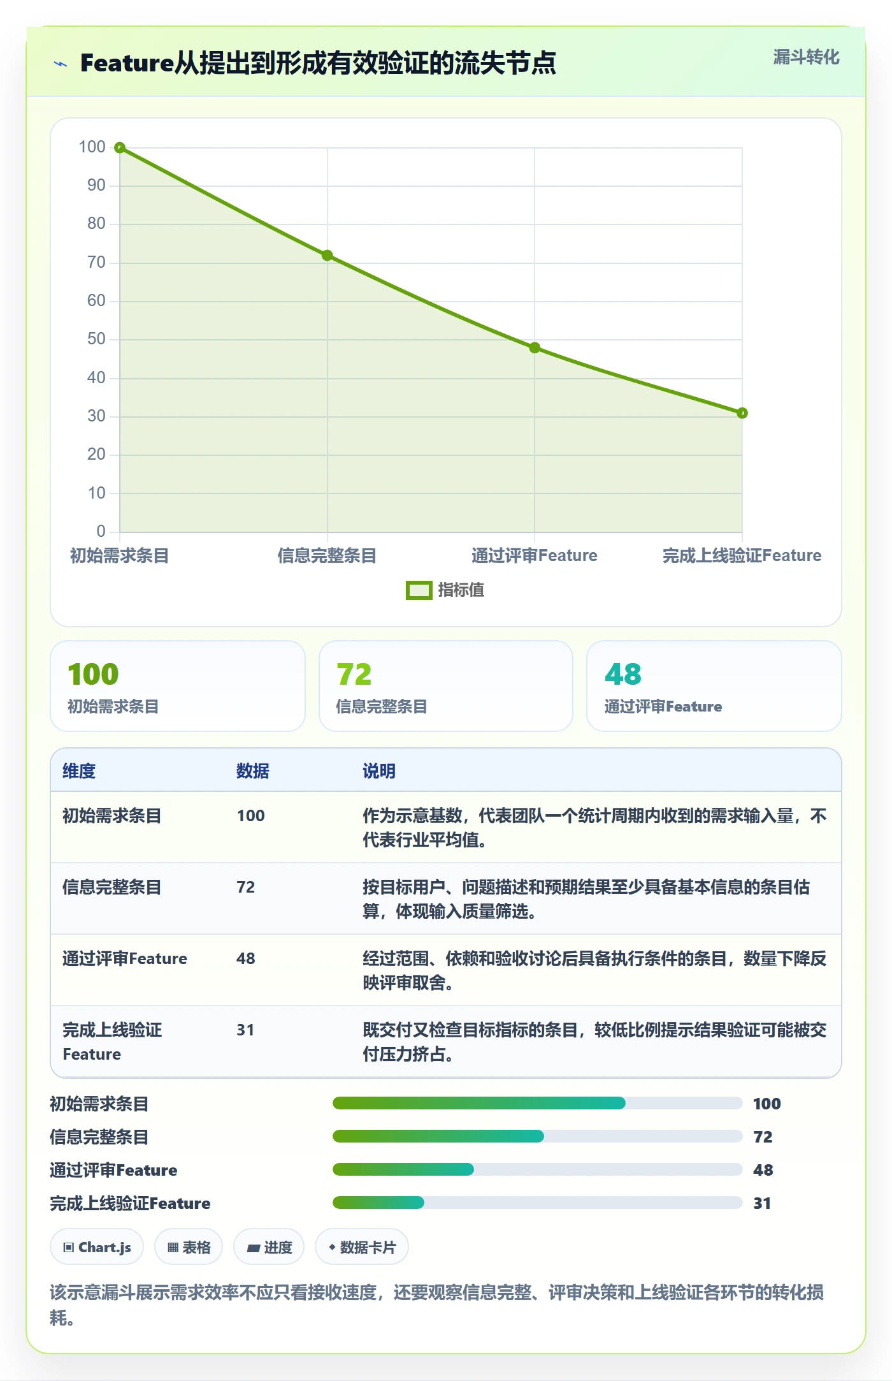Image resolution: width=892 pixels, height=1381 pixels.
Task: Click the progress bar for 通过评审Feature
Action: pos(537,1169)
